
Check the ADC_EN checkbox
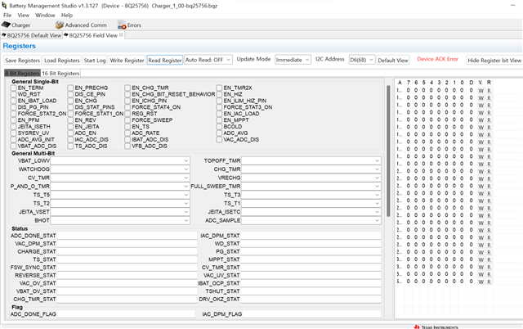point(70,133)
